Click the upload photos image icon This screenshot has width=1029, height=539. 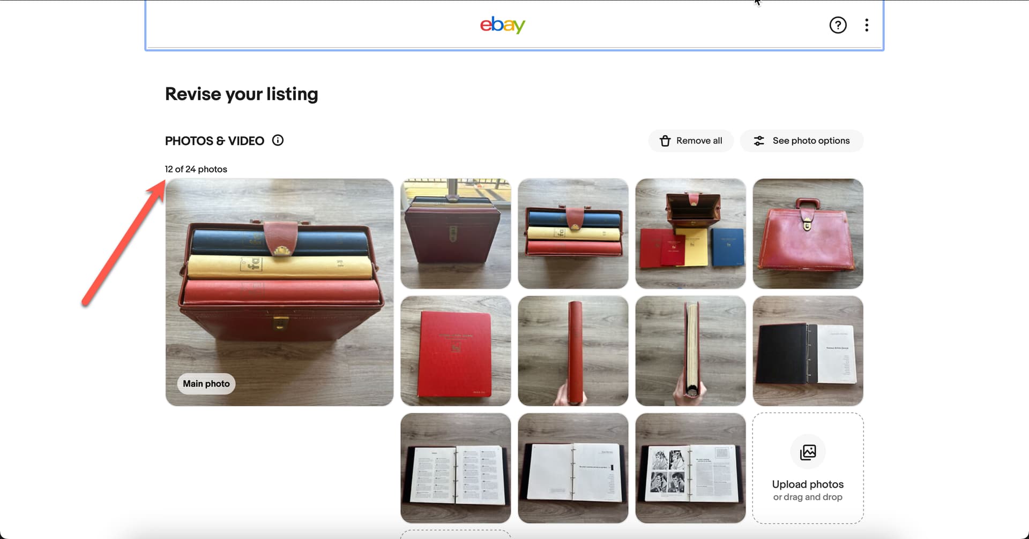point(808,452)
